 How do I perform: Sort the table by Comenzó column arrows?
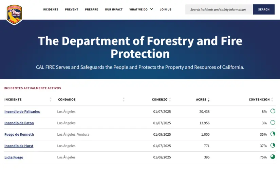[x=170, y=100]
